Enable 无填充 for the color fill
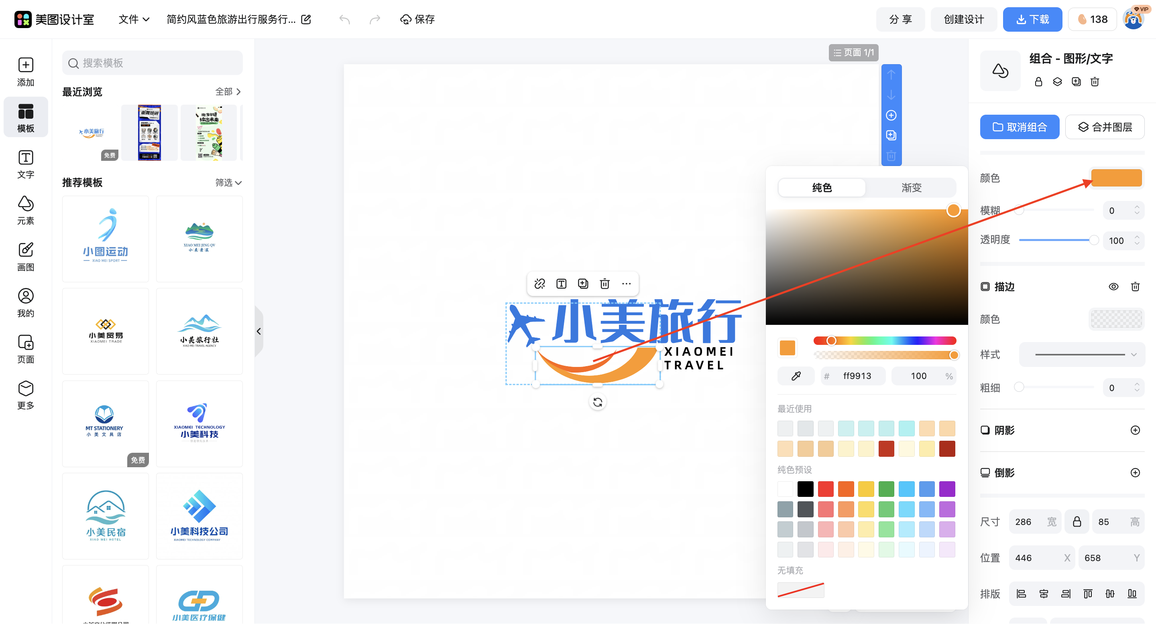1156x624 pixels. 801,590
